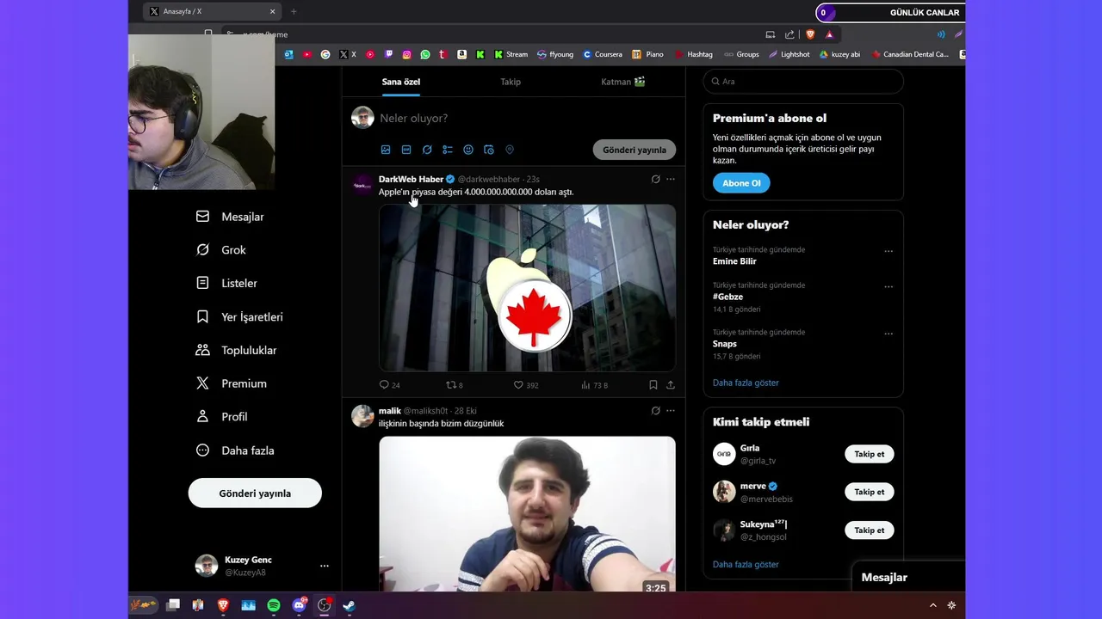Open Instagram bookmark icon
1102x619 pixels.
[x=407, y=54]
